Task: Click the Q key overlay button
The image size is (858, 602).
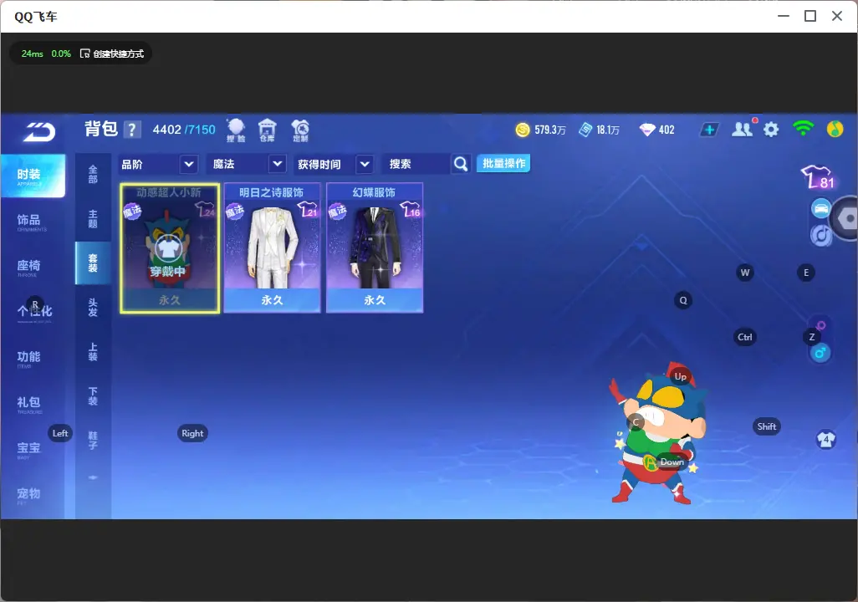Action: [683, 300]
